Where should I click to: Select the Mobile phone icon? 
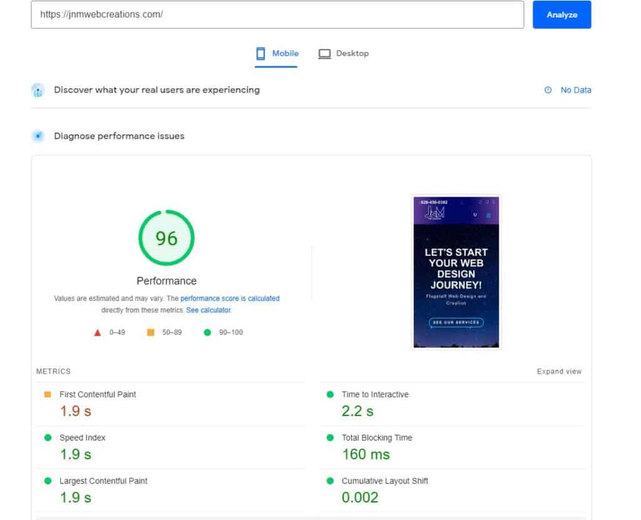click(261, 53)
